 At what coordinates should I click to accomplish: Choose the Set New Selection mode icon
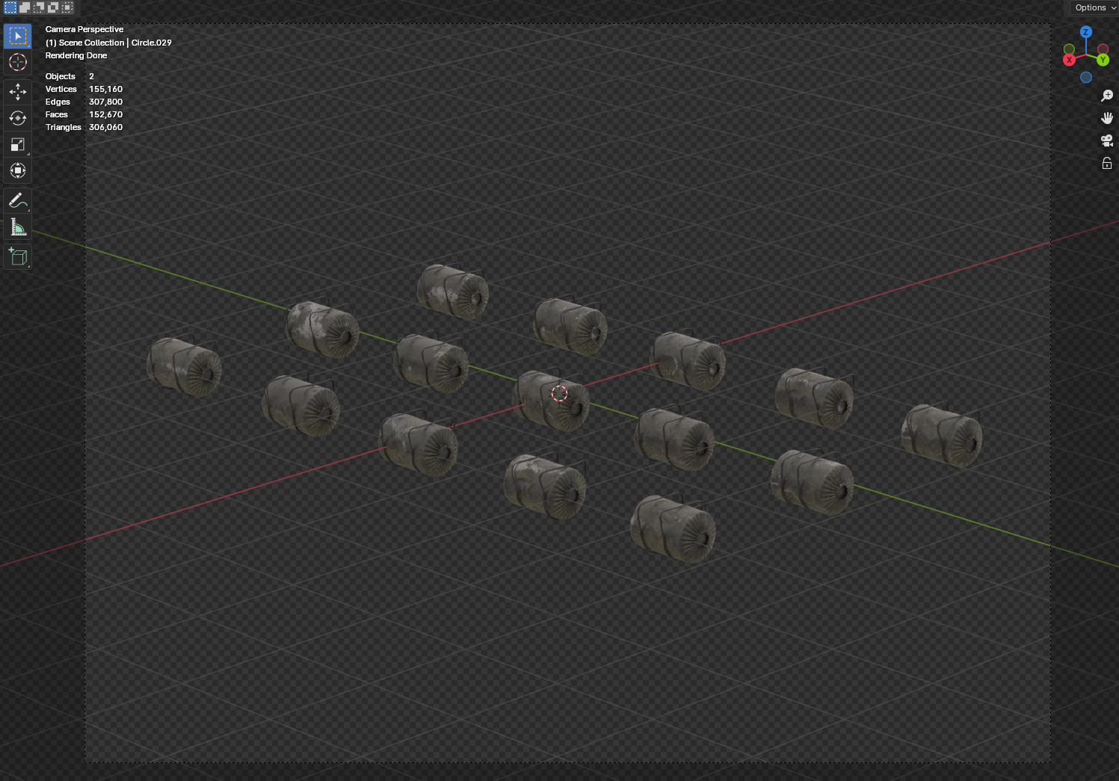click(x=10, y=7)
